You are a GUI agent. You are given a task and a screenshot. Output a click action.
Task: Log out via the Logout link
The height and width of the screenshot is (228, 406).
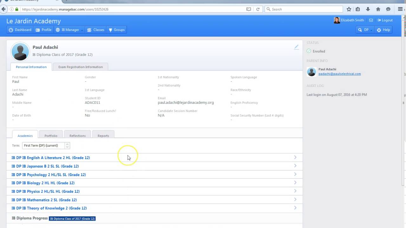[385, 20]
